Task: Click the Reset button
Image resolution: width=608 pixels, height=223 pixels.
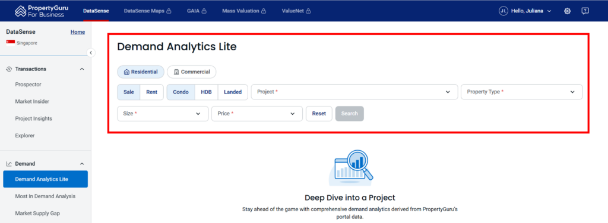Action: coord(319,114)
